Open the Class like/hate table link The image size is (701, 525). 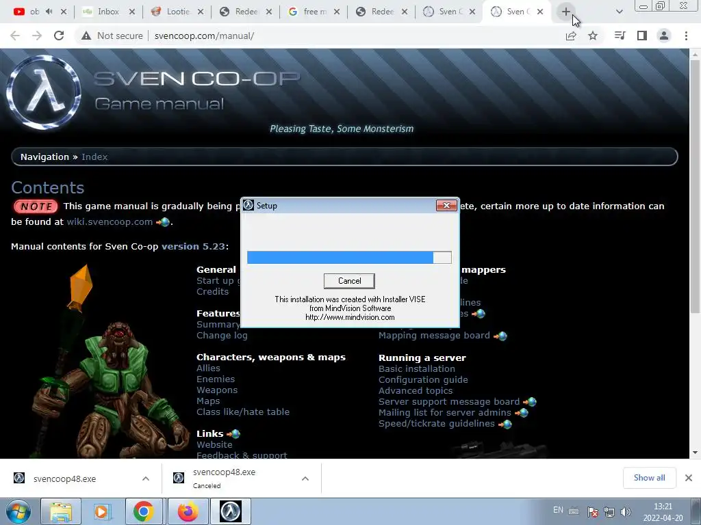tap(243, 412)
